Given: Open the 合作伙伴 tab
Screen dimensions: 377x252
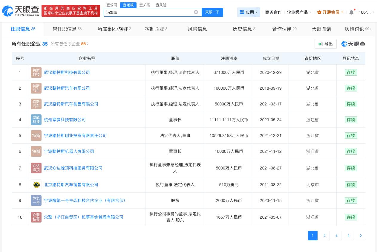Looking at the screenshot, I should pos(284,29).
